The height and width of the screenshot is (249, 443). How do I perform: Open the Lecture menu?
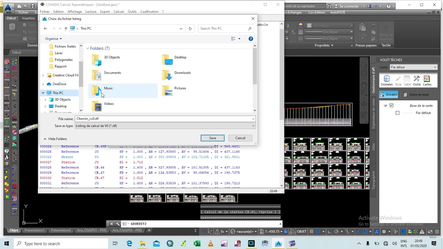tap(91, 11)
